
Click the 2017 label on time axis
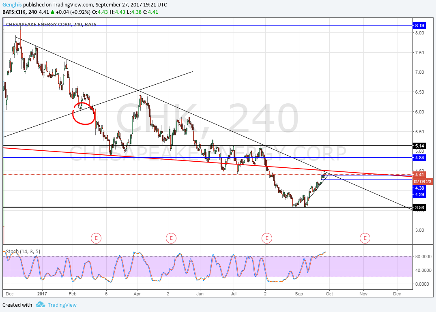(42, 294)
